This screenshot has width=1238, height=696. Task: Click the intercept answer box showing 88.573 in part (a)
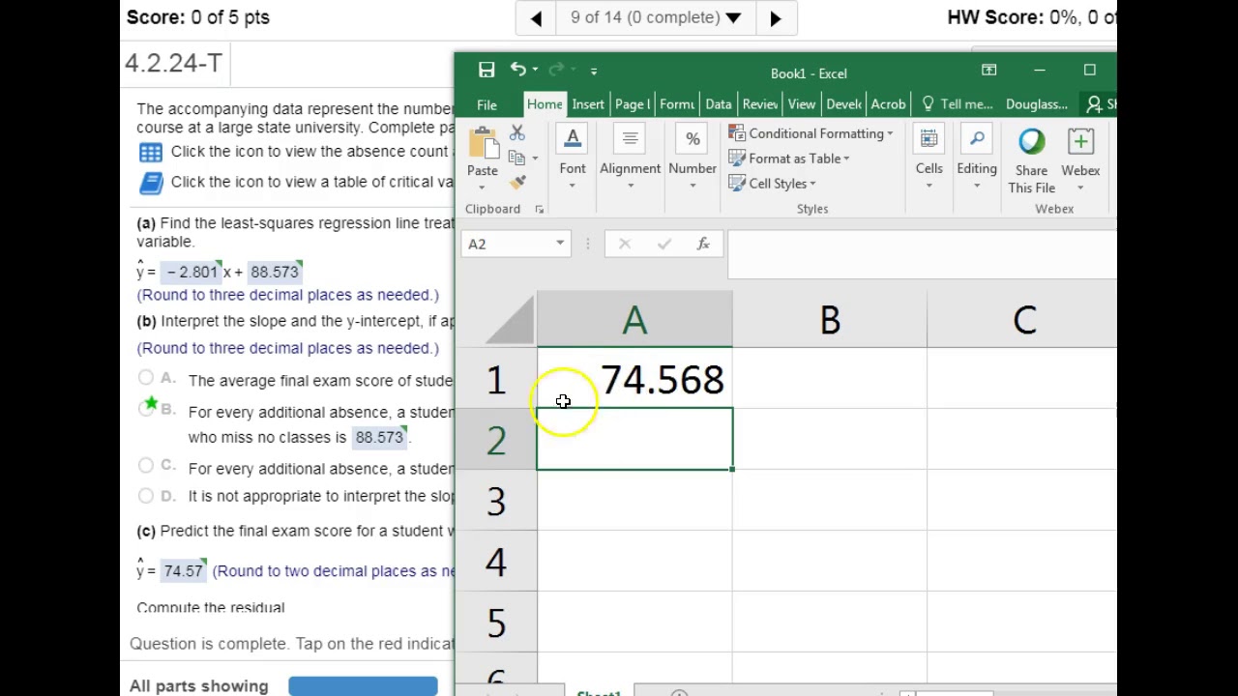pyautogui.click(x=275, y=272)
